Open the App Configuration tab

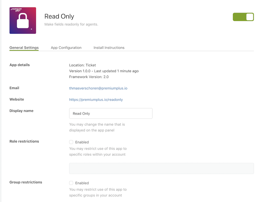(x=66, y=48)
